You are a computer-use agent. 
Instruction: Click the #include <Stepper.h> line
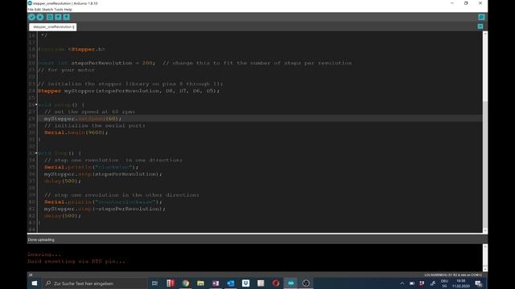tap(72, 49)
